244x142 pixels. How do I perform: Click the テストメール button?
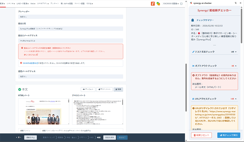pyautogui.click(x=105, y=89)
